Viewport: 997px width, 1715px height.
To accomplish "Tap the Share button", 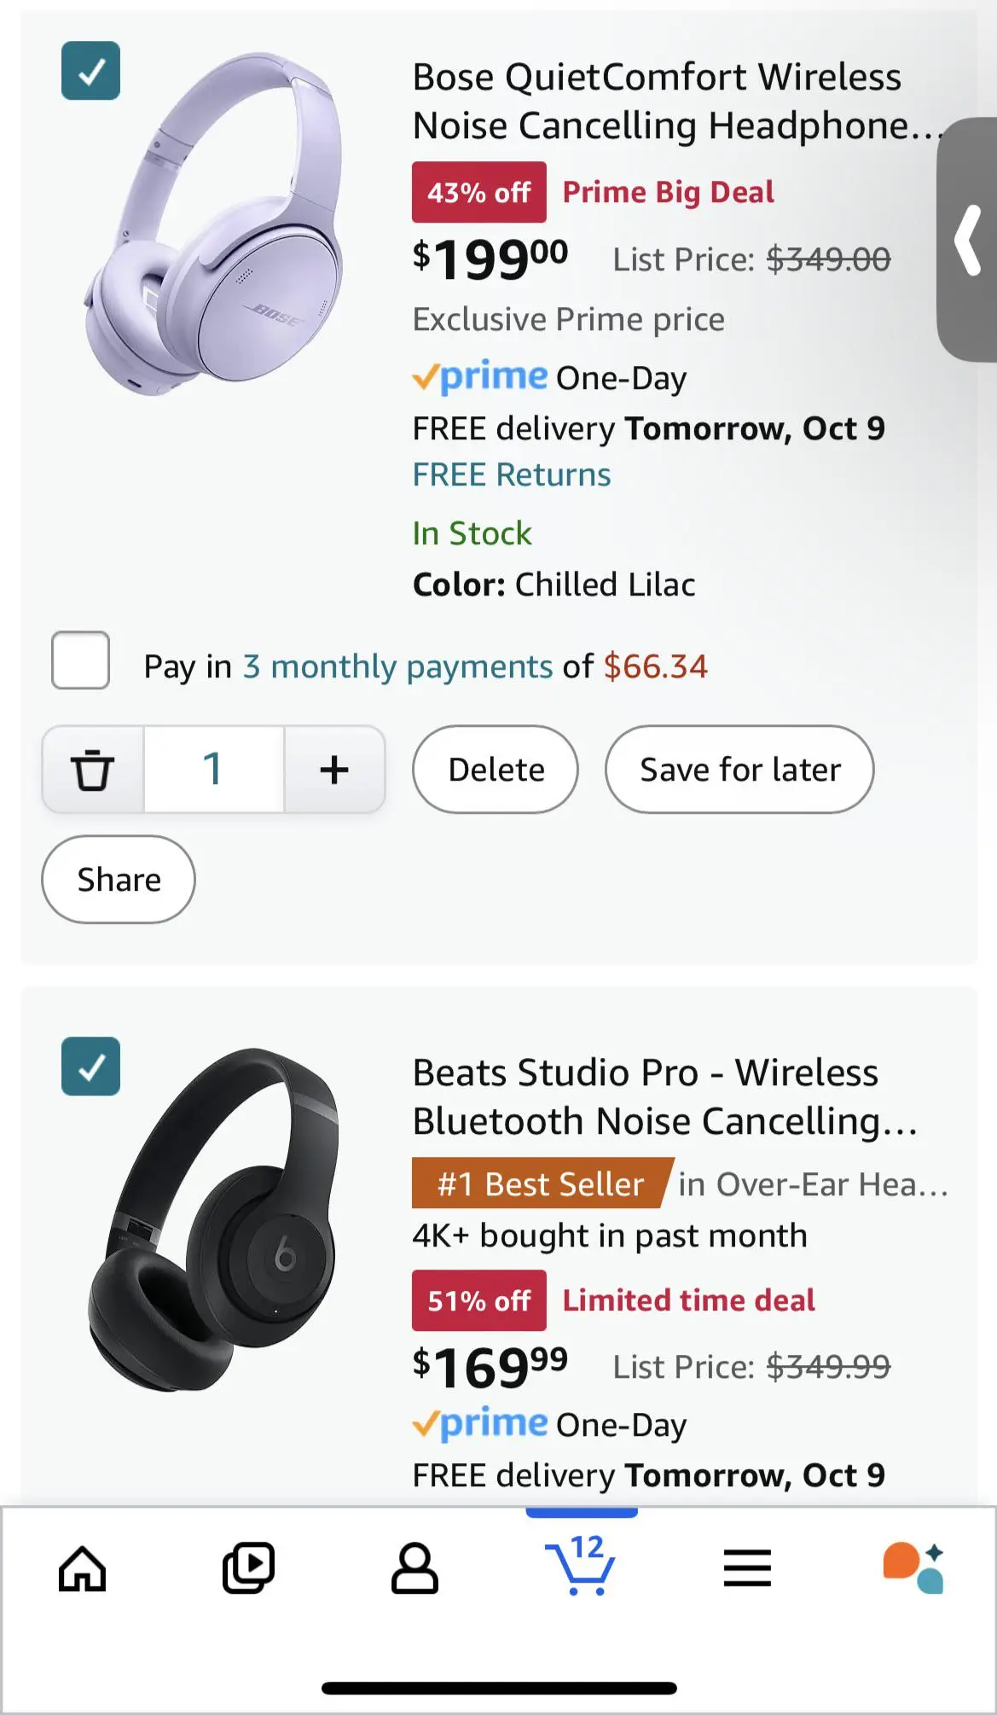I will [x=117, y=880].
